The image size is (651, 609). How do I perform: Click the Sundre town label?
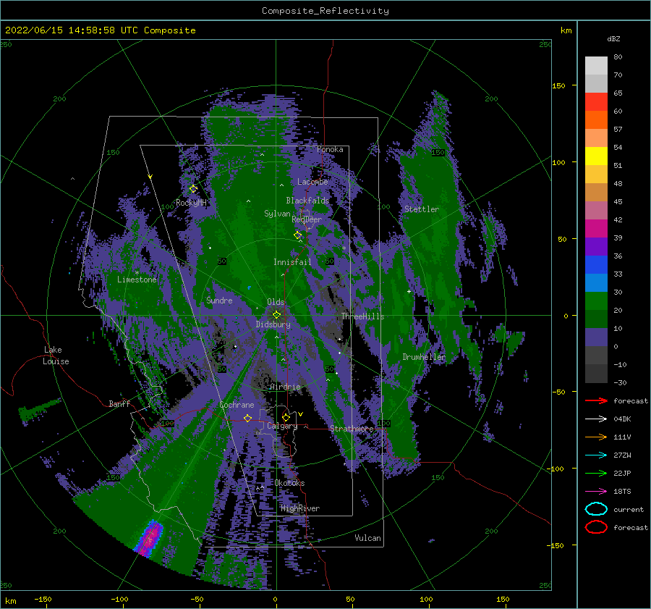219,300
